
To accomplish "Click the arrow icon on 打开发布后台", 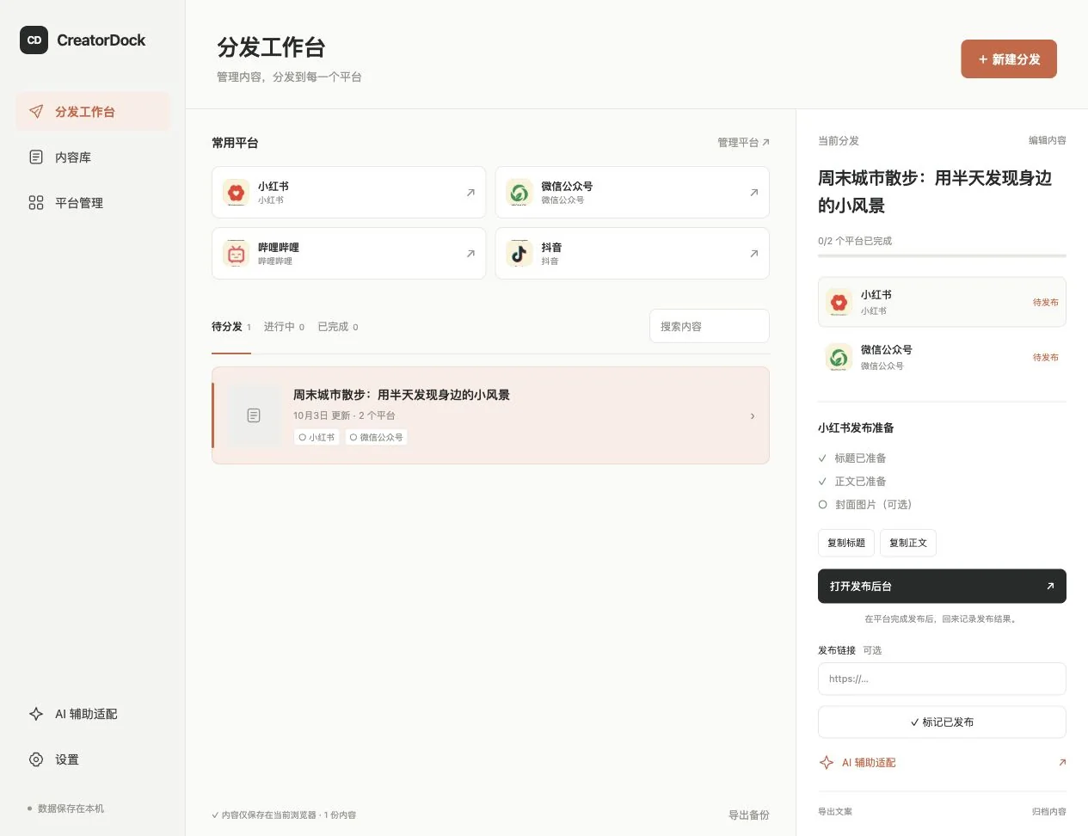I will [x=1050, y=587].
